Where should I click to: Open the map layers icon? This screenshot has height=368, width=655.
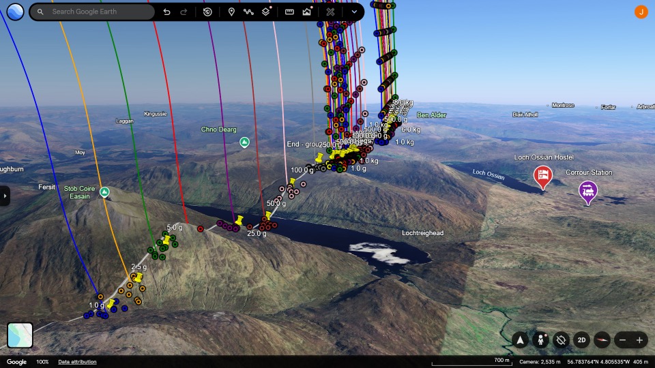[x=266, y=12]
